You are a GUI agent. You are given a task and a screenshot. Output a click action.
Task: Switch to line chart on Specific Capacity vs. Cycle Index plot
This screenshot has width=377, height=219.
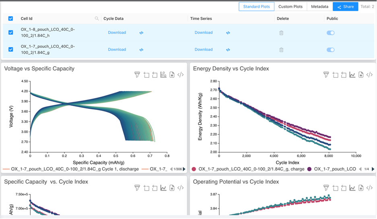pyautogui.click(x=163, y=188)
